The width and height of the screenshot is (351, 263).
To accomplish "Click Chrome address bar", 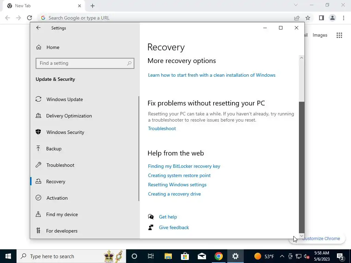I will point(166,18).
